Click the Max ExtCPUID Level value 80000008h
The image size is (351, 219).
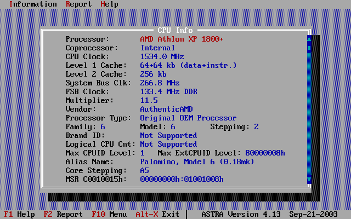point(265,153)
